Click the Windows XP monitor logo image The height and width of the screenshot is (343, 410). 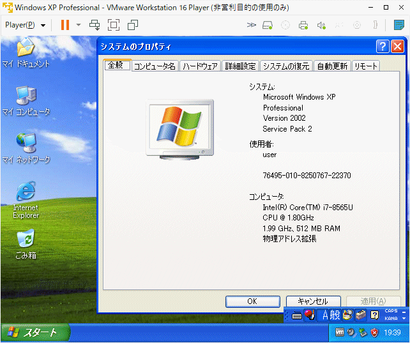pos(180,130)
